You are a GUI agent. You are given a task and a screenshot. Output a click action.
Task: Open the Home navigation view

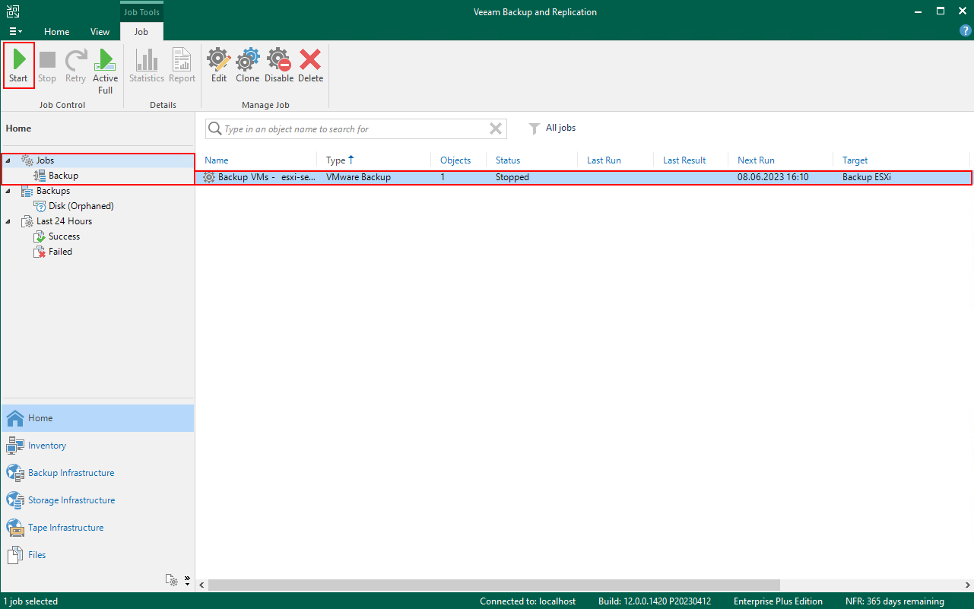(97, 418)
